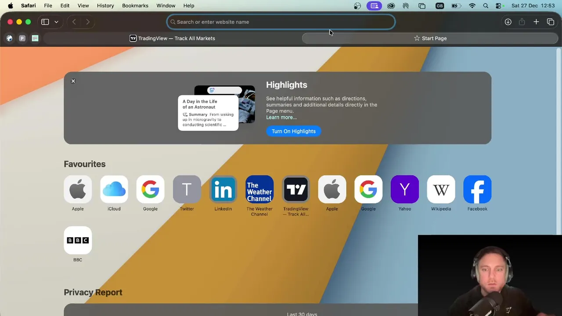
Task: Open the Highlights astronaut preview thumbnail
Action: tap(216, 108)
